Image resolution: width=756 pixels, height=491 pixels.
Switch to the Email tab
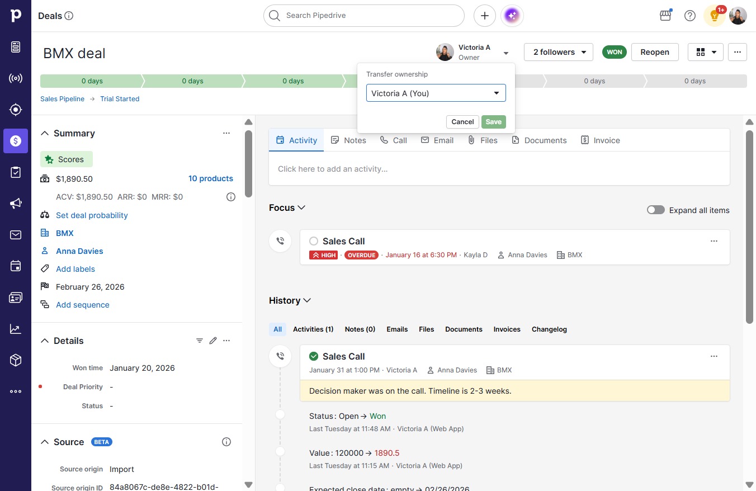437,140
